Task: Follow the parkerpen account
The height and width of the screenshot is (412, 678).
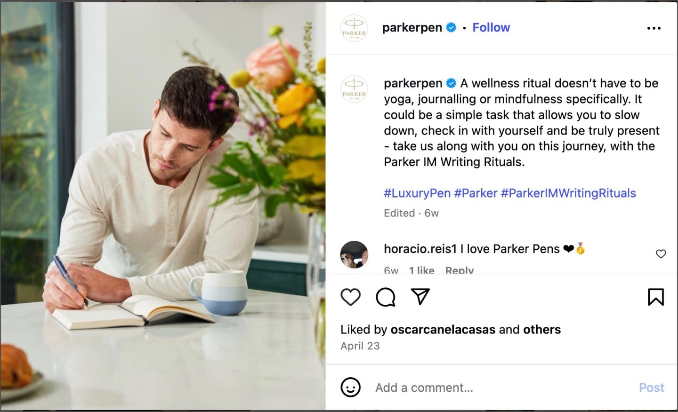Action: point(491,28)
